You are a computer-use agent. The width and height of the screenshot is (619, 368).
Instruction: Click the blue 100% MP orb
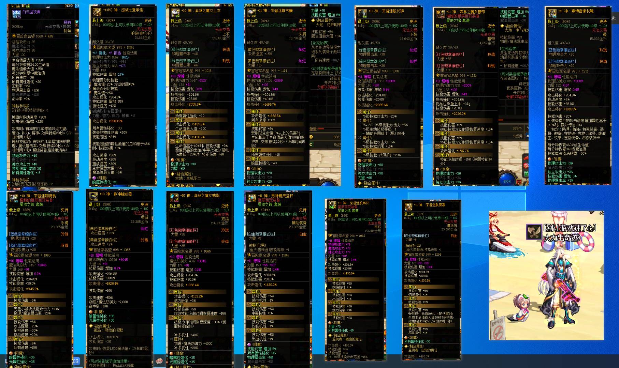[x=507, y=180]
